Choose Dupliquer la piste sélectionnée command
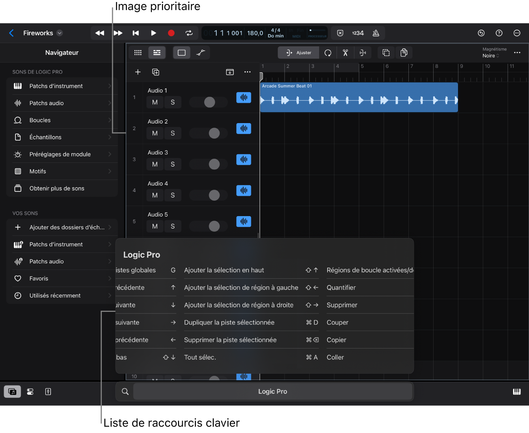The image size is (529, 433). click(x=229, y=323)
